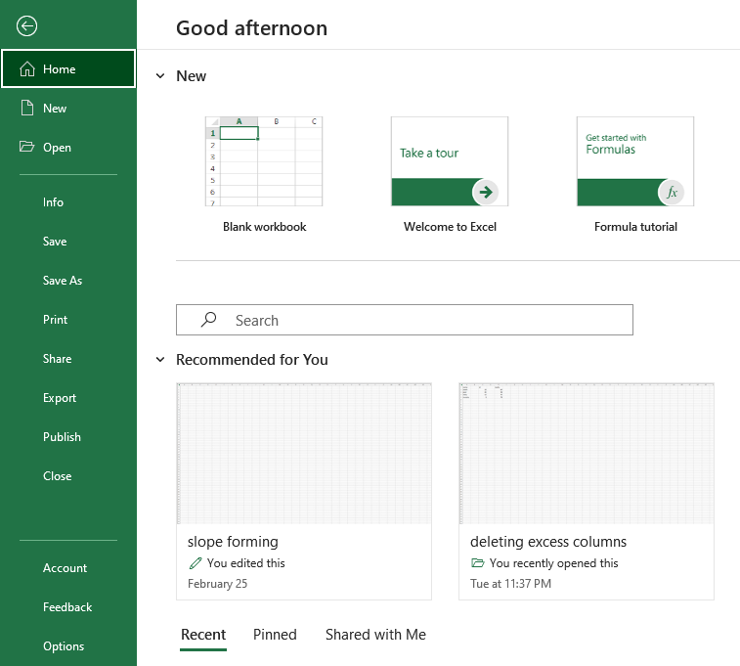Open the Print page
This screenshot has height=666, width=740.
(55, 320)
